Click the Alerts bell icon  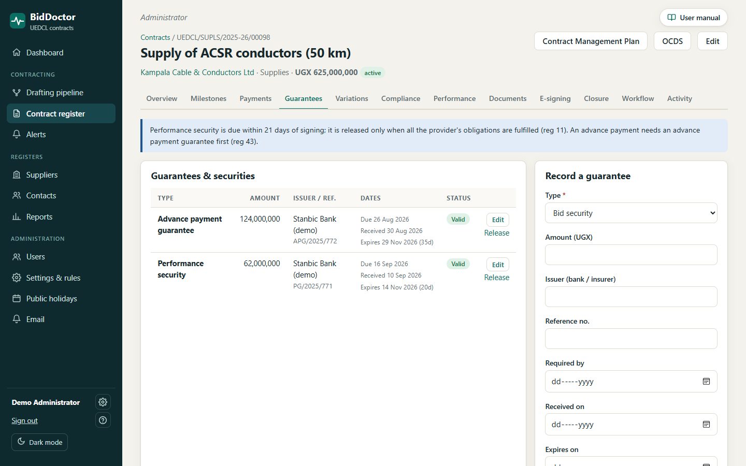[17, 134]
